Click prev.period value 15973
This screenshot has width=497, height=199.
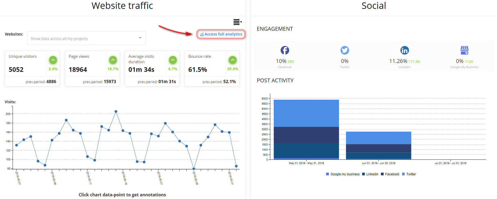point(110,81)
